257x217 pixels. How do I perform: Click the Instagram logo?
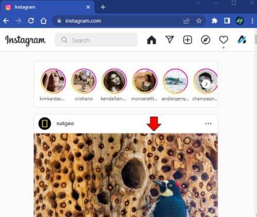(x=25, y=41)
